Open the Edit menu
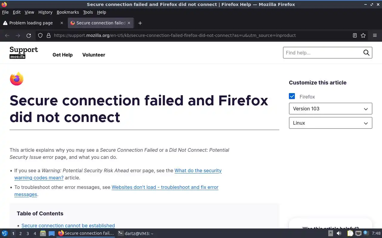Image resolution: width=382 pixels, height=238 pixels. point(17,12)
